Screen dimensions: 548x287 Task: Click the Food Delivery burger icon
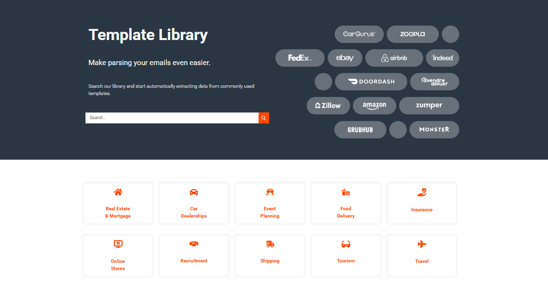pos(346,192)
